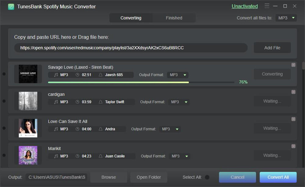Click Waiting status button for Marikit
Viewport: 305px width, 187px height.
click(272, 155)
